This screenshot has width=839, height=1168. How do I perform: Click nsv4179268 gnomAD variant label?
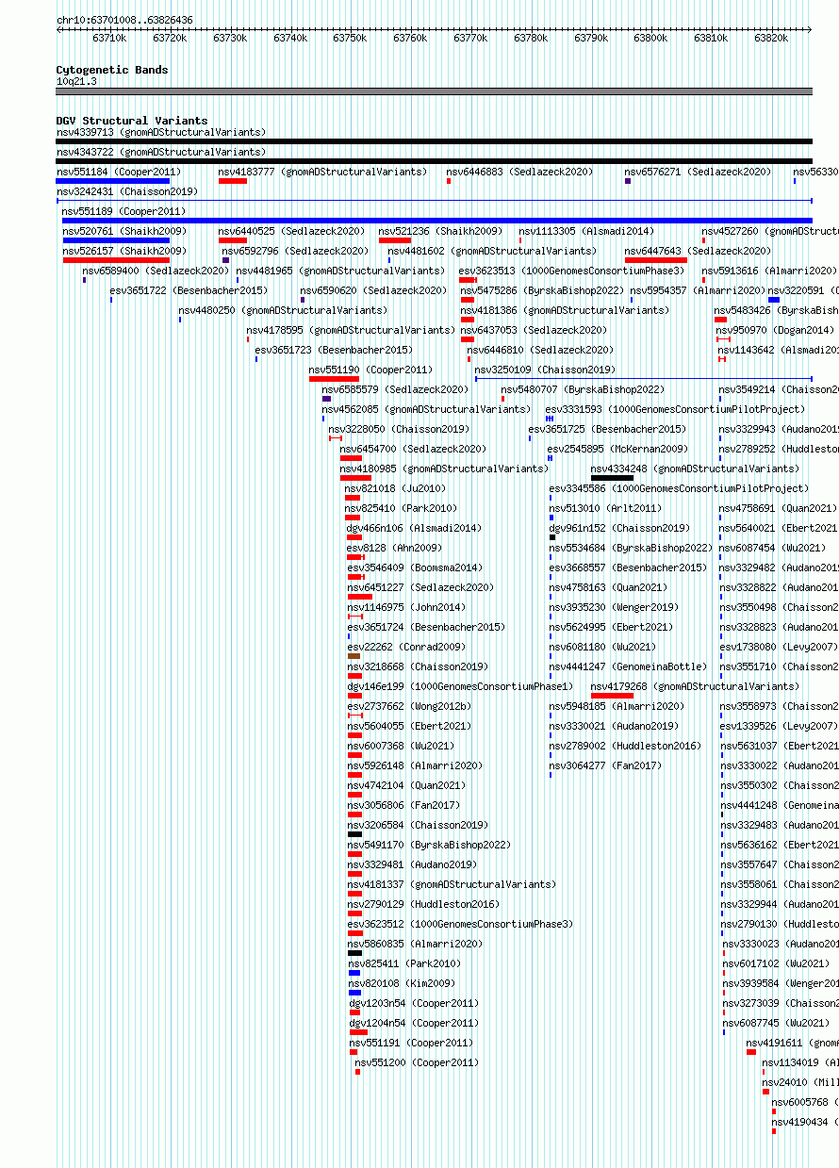tap(695, 686)
